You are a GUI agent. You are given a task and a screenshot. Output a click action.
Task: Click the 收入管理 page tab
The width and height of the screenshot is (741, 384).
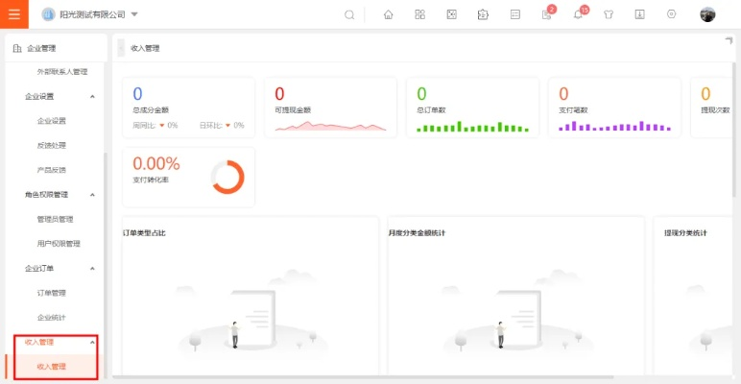click(145, 48)
